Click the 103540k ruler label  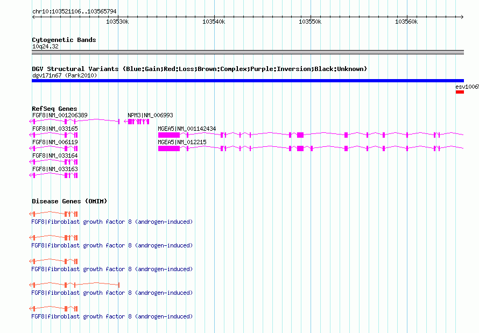(x=214, y=22)
